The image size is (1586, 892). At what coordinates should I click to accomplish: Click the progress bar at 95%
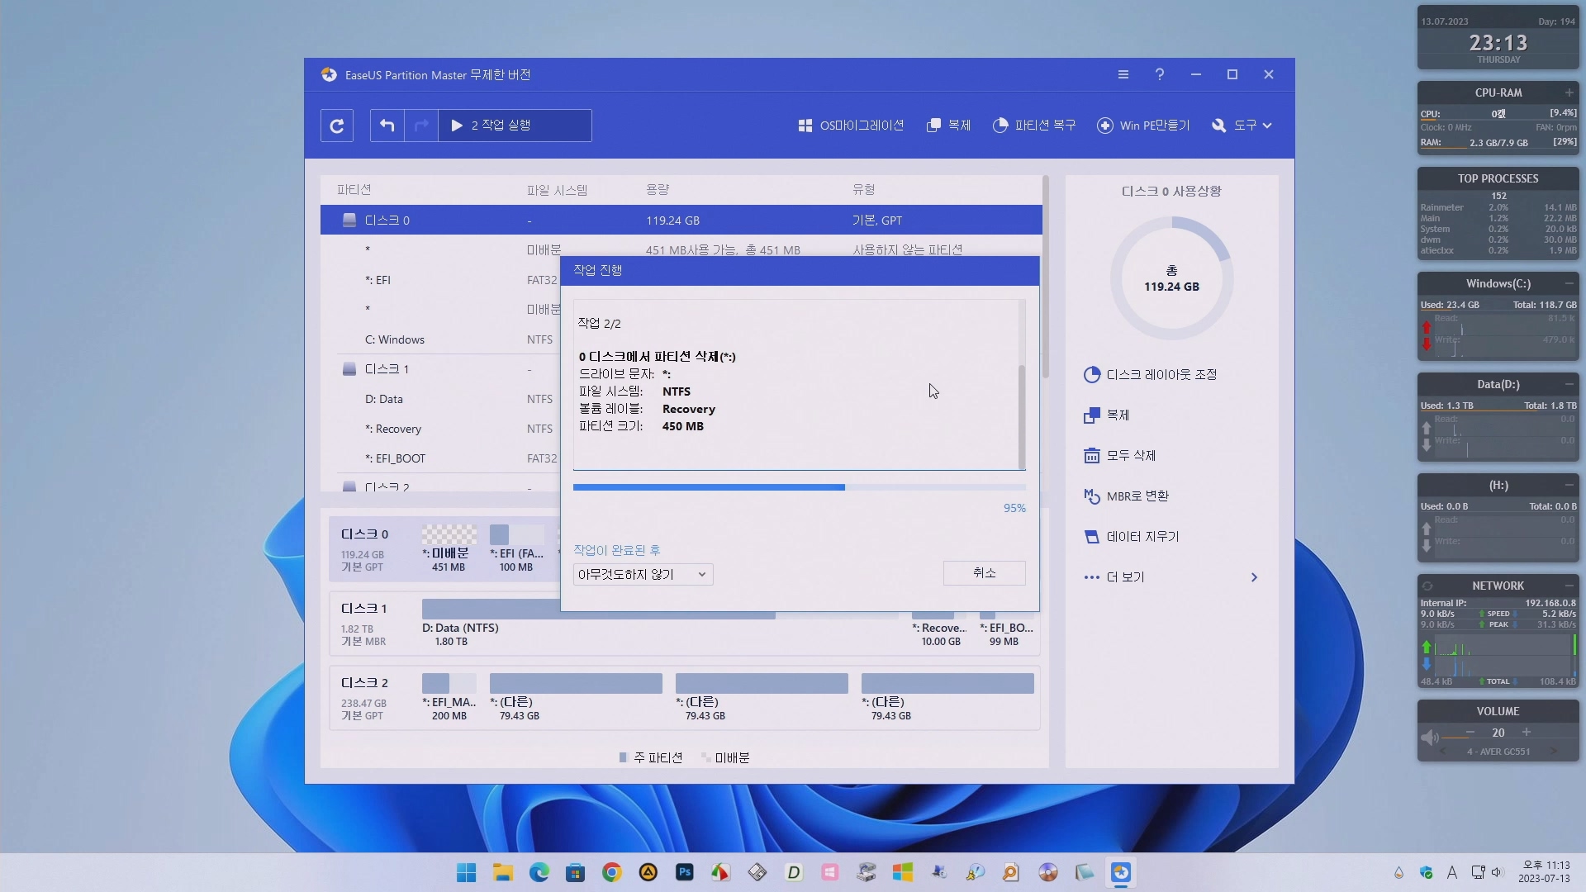[799, 487]
